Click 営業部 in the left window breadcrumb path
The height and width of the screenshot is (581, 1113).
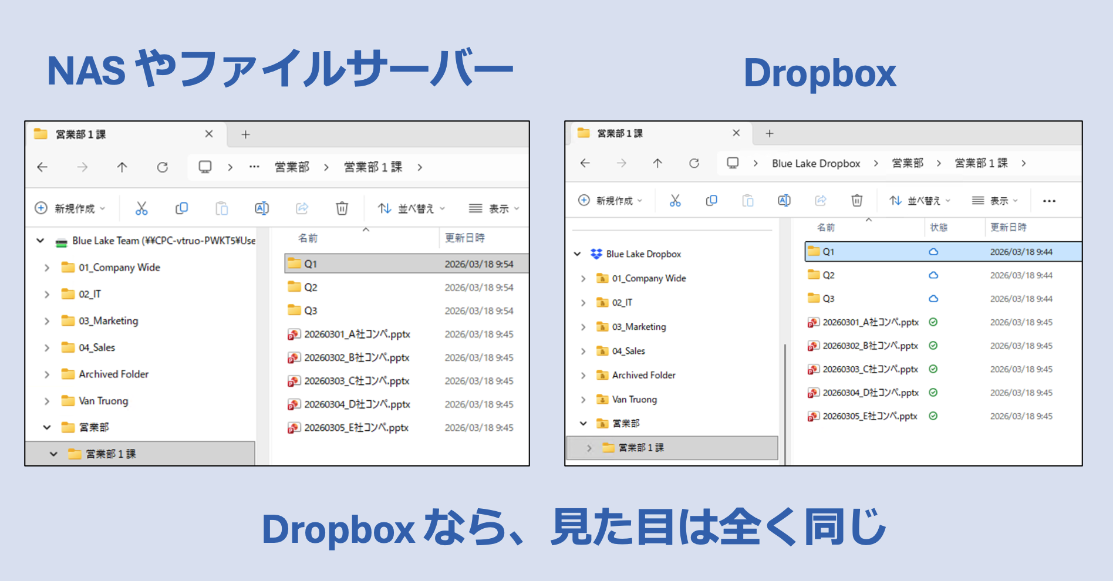tap(292, 167)
